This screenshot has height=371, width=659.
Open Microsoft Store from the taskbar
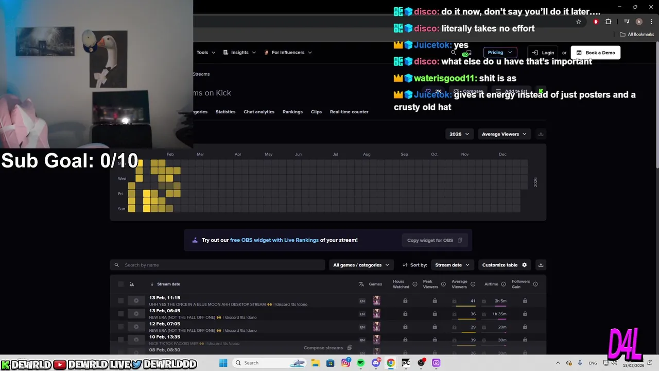(331, 363)
